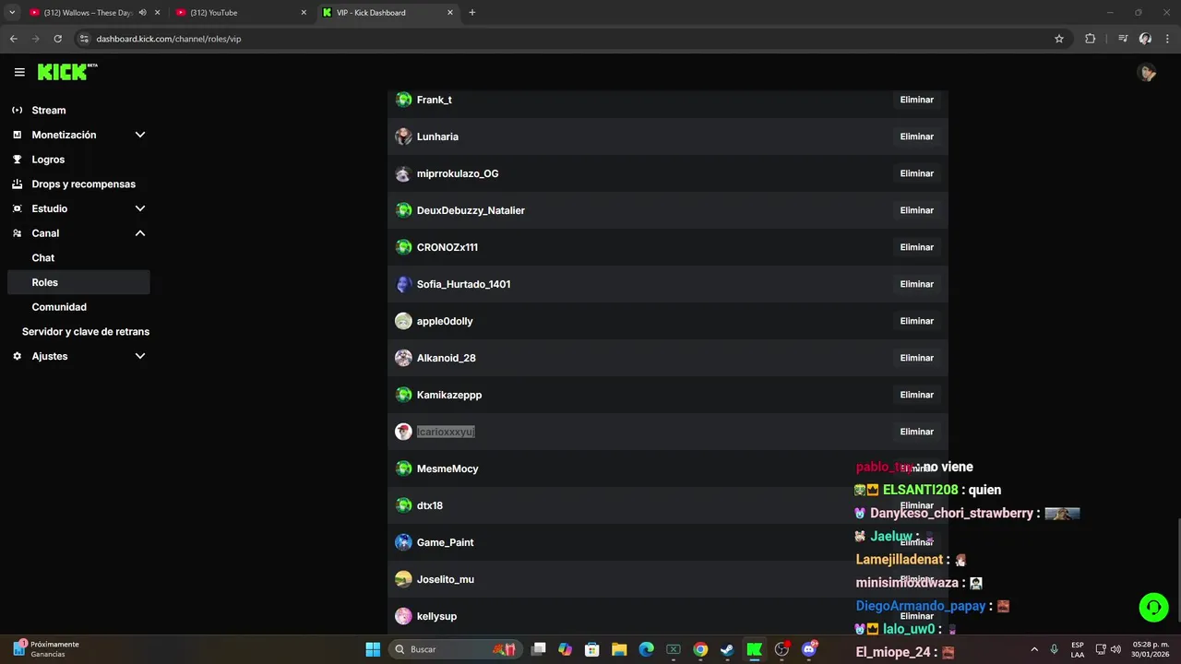The width and height of the screenshot is (1181, 664).
Task: Open the Logros sidebar item
Action: pos(48,160)
